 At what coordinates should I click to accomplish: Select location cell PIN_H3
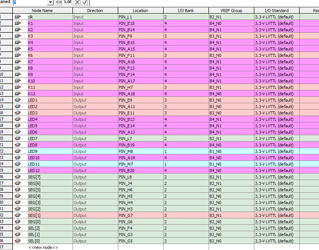[141, 209]
